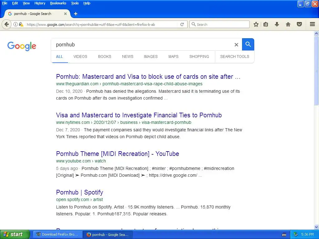Open the keyboard icon in the system tray

[284, 235]
